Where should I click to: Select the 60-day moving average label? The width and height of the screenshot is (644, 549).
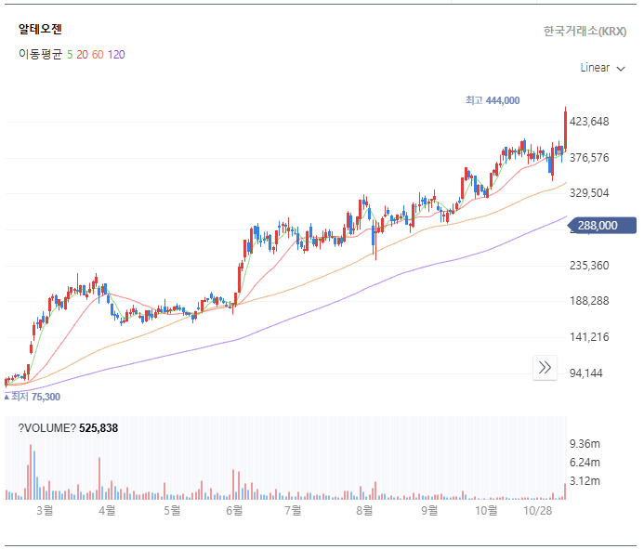pos(98,55)
